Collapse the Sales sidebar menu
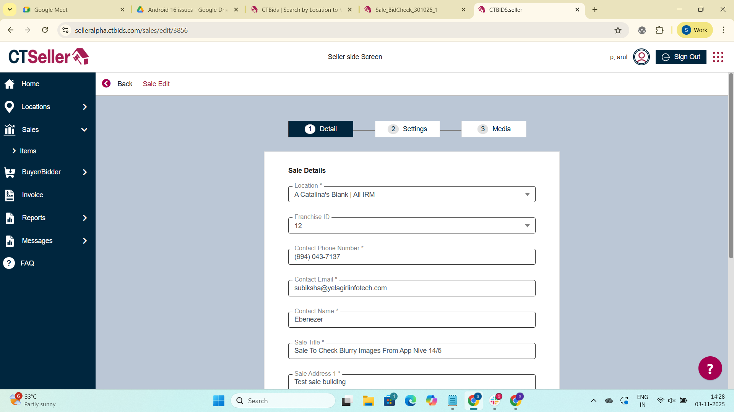 pyautogui.click(x=84, y=130)
